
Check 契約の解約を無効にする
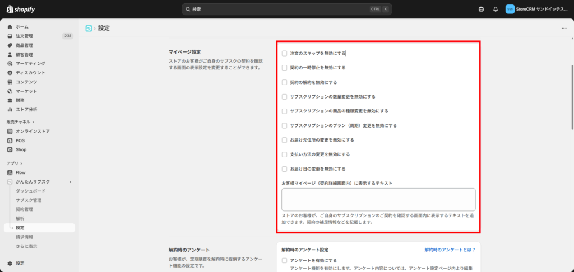tap(284, 82)
